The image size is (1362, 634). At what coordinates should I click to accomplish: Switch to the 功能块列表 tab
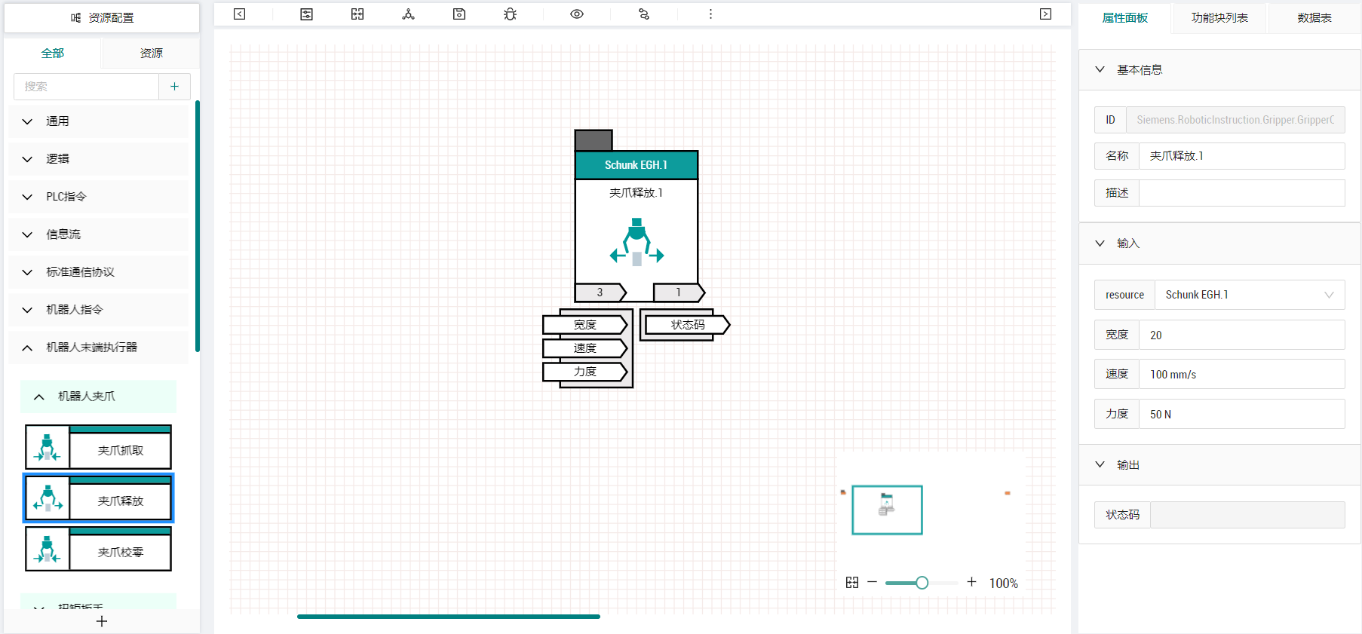[1219, 18]
